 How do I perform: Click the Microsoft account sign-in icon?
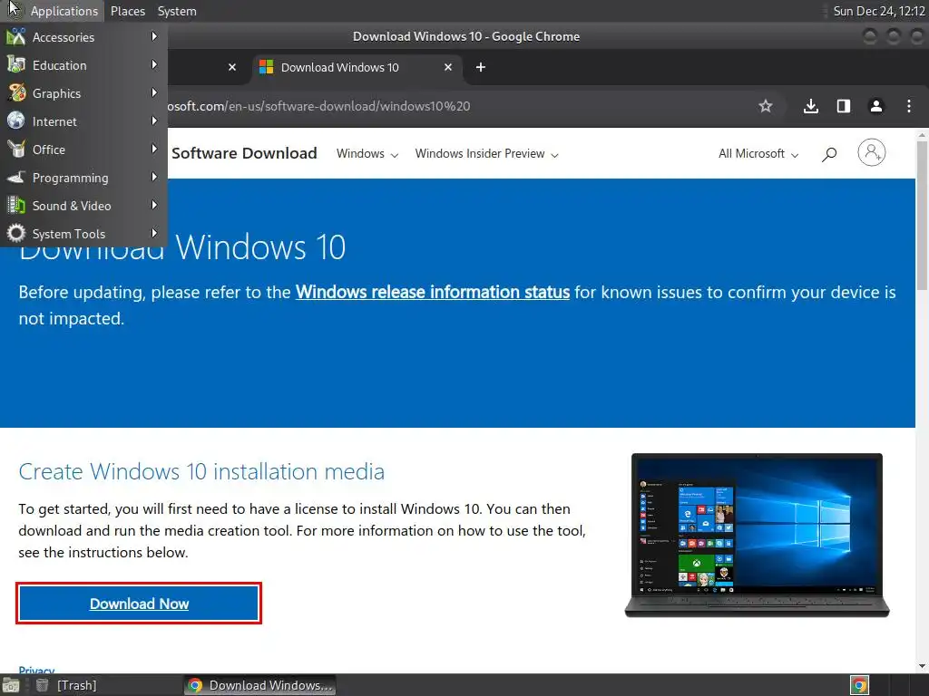[x=872, y=152]
